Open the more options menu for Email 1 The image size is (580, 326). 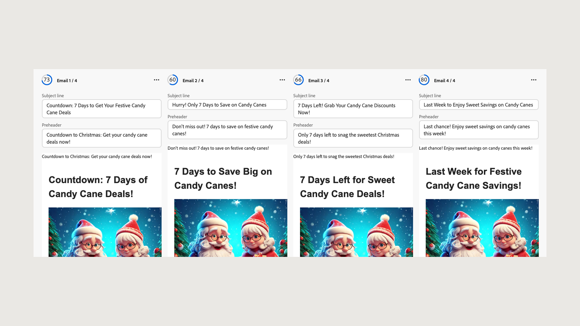[156, 80]
